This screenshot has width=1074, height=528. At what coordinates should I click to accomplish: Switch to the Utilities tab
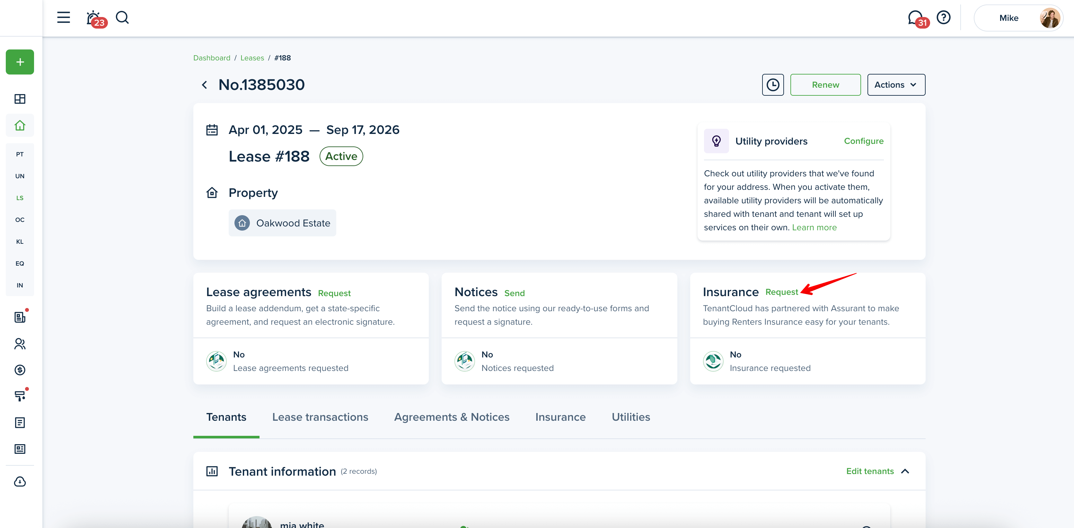click(630, 417)
